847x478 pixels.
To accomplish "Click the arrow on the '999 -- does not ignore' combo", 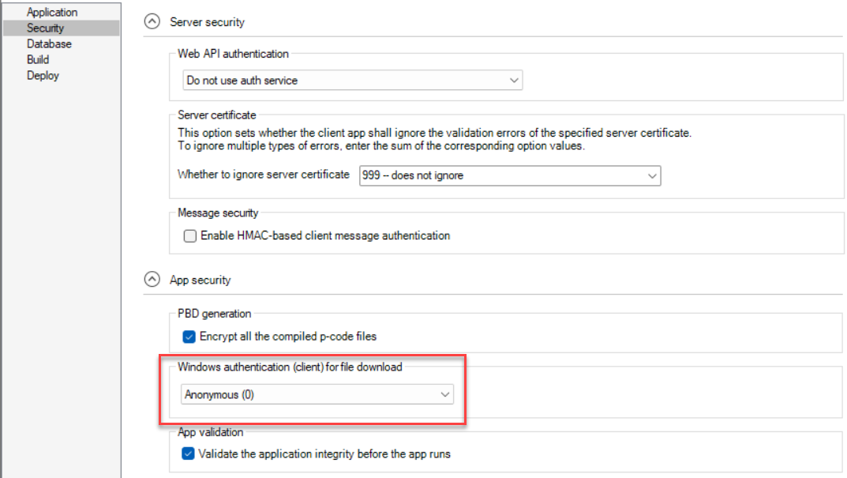I will (x=652, y=175).
